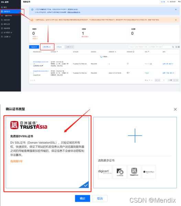Toggle the select-all checkbox in table header
The height and width of the screenshot is (206, 181).
pos(31,52)
